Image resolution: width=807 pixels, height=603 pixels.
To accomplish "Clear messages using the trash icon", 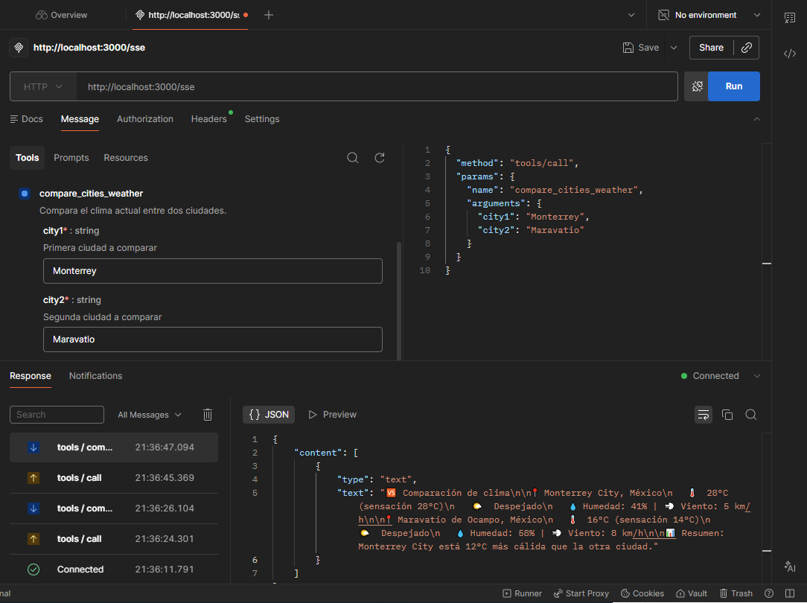I will 208,415.
